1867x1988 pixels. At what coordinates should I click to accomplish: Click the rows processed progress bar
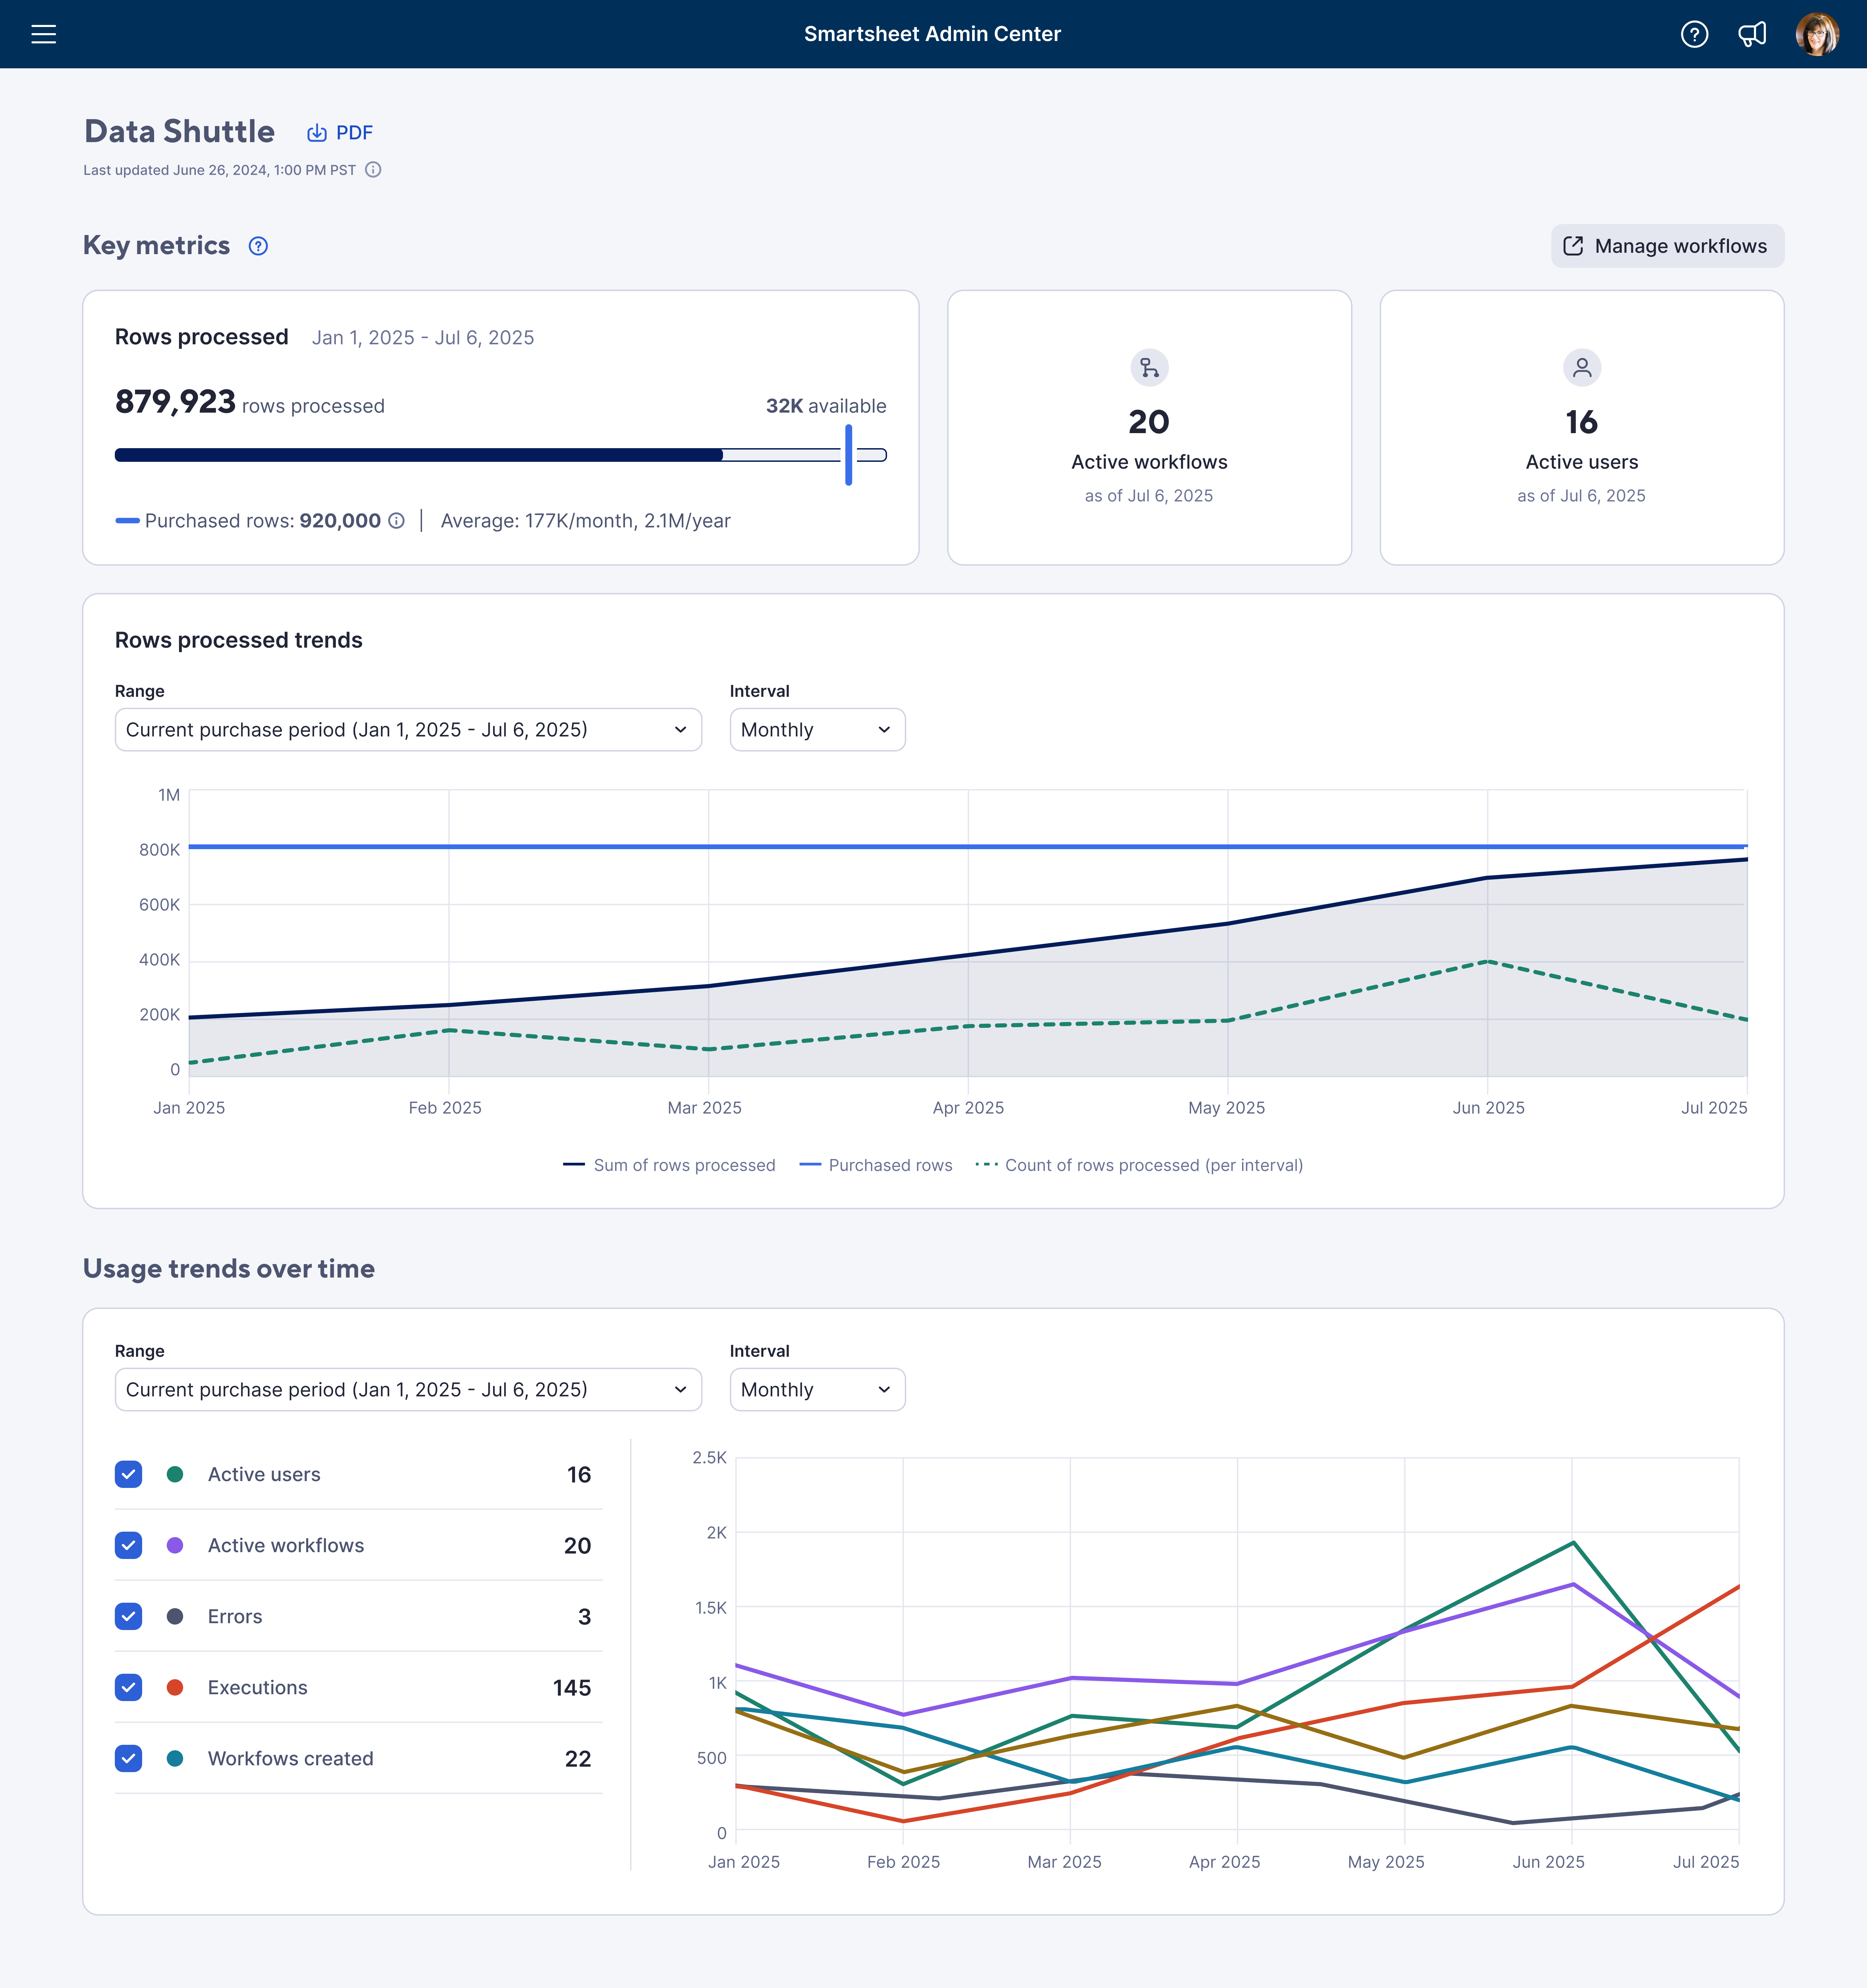point(500,455)
